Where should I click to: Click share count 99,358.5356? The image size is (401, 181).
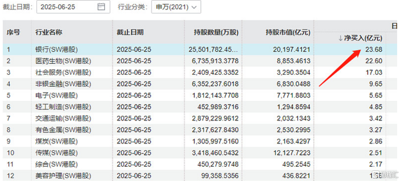[x=220, y=176]
